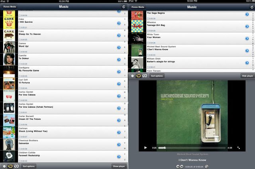Click the circular icon right of elapsed time
255x169 pixels.
tap(206, 167)
